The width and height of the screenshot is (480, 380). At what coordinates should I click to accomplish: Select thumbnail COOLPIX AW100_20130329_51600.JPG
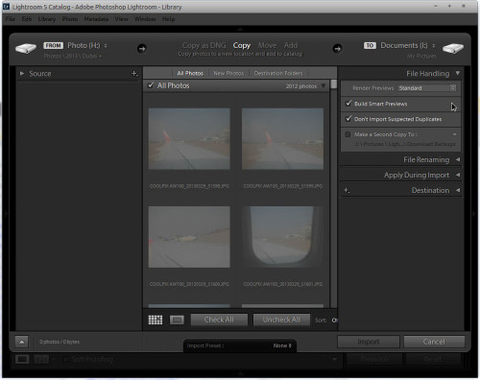click(x=189, y=237)
